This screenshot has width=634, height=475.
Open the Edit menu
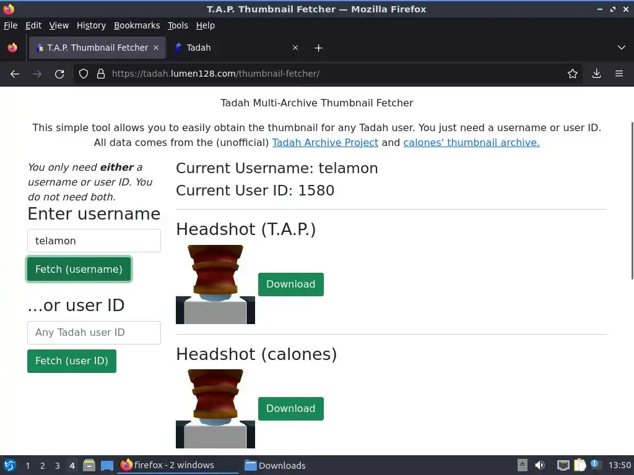tap(33, 25)
